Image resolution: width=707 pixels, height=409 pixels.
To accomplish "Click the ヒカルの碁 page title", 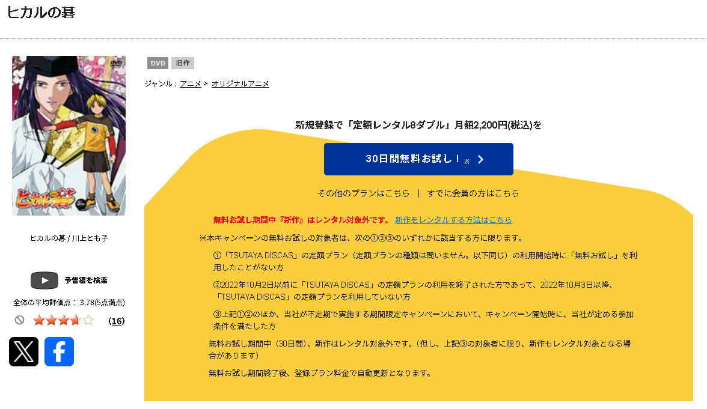I will tap(41, 12).
